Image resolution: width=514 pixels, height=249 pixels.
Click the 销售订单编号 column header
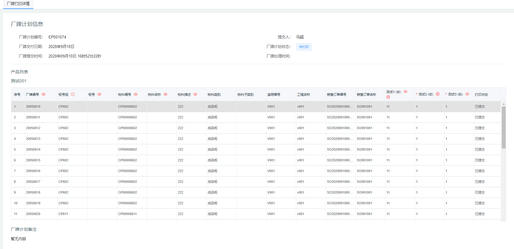pos(337,95)
